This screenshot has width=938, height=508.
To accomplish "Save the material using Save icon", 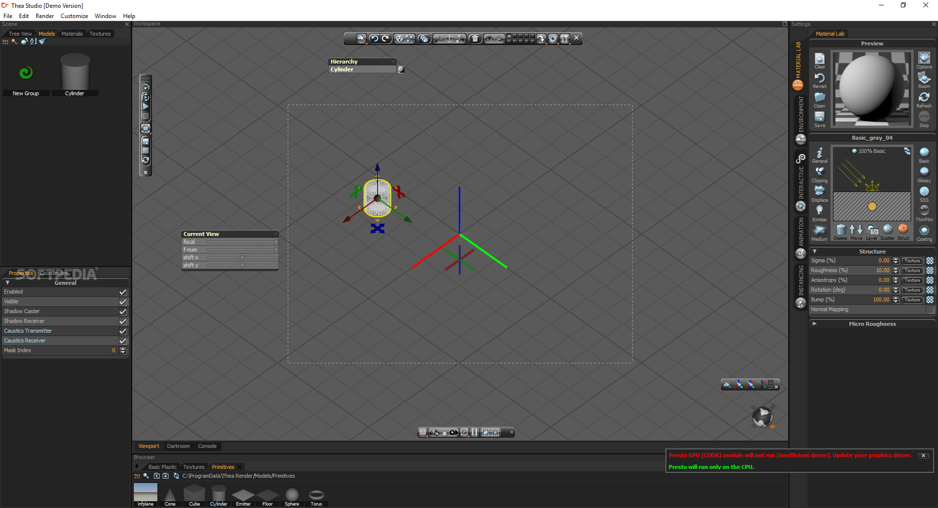I will (820, 119).
